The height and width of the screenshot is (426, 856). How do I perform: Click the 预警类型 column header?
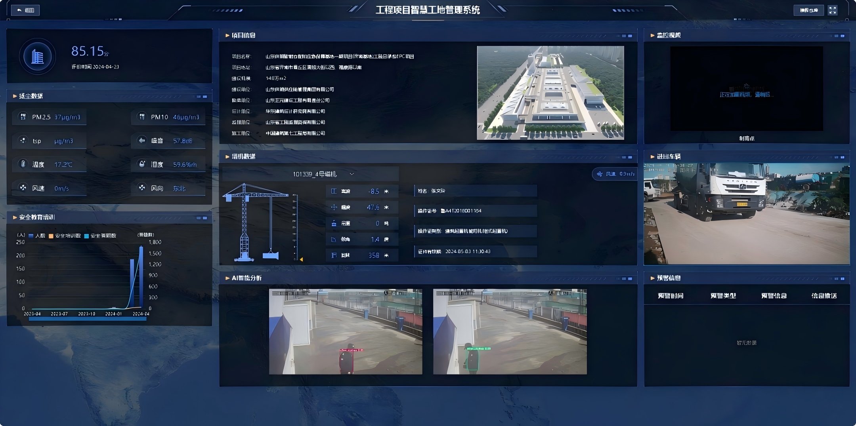point(723,296)
